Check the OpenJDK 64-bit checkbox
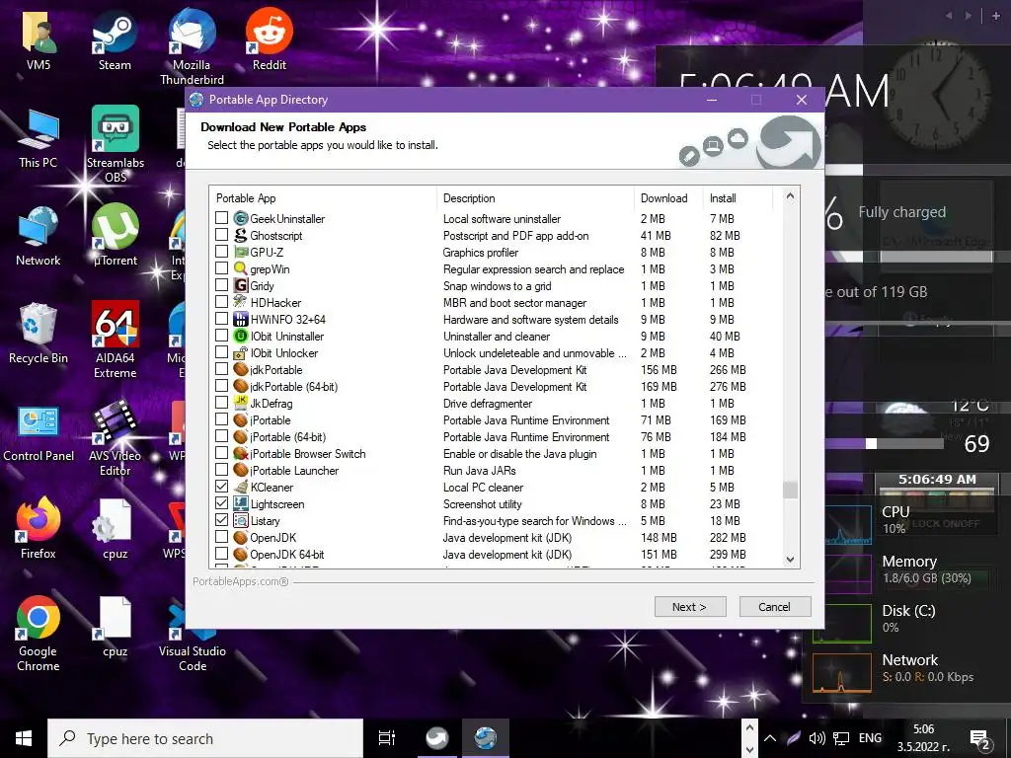Image resolution: width=1011 pixels, height=758 pixels. coord(221,554)
